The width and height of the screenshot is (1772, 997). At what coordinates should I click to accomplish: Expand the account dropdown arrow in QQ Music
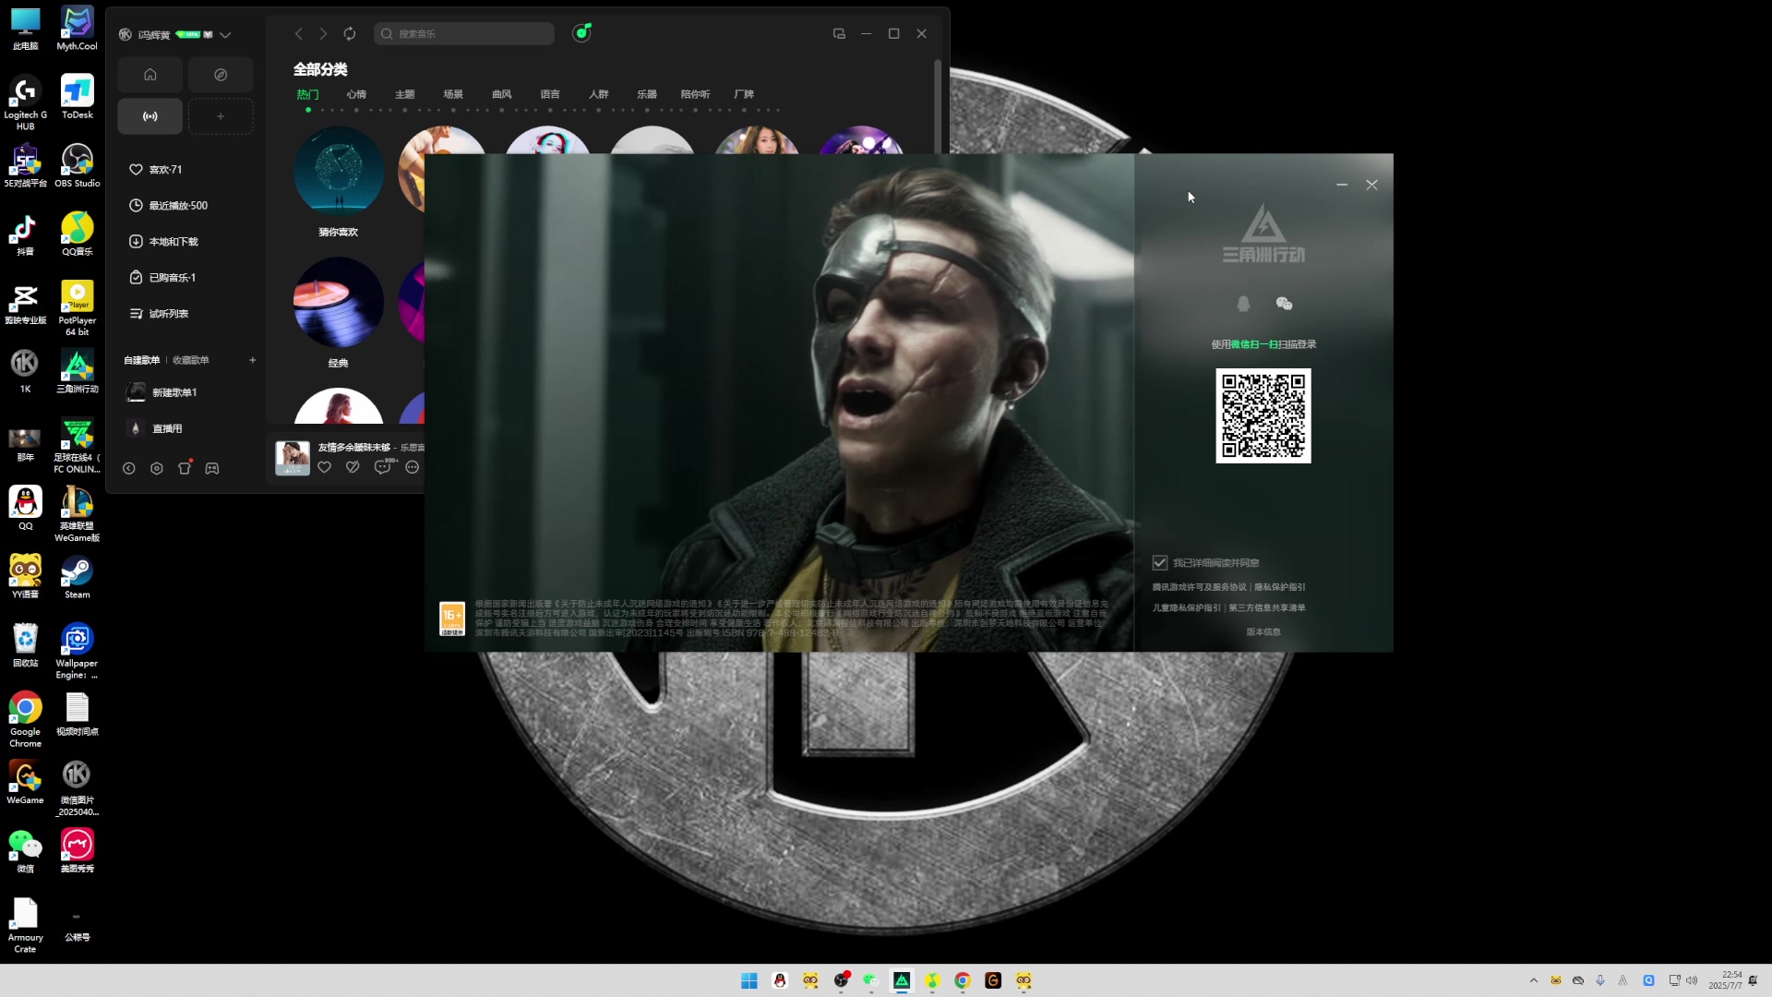tap(225, 35)
